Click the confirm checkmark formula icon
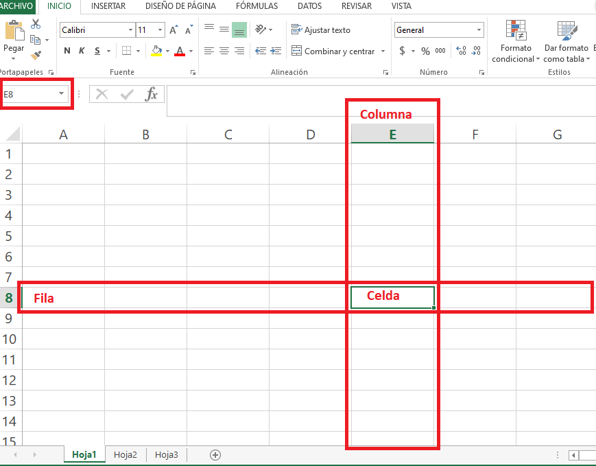 127,94
